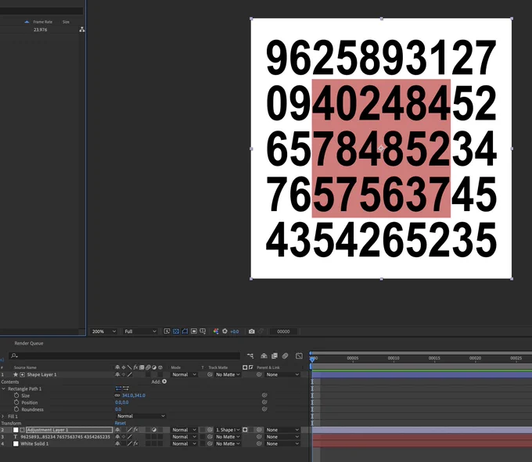Click the Track Matte column header

pos(217,367)
